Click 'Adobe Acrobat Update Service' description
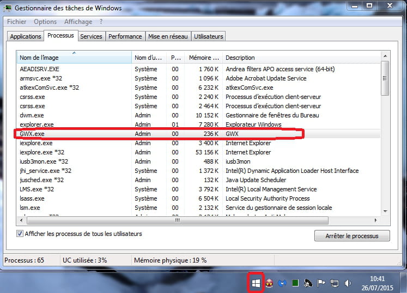The image size is (407, 293). (266, 78)
